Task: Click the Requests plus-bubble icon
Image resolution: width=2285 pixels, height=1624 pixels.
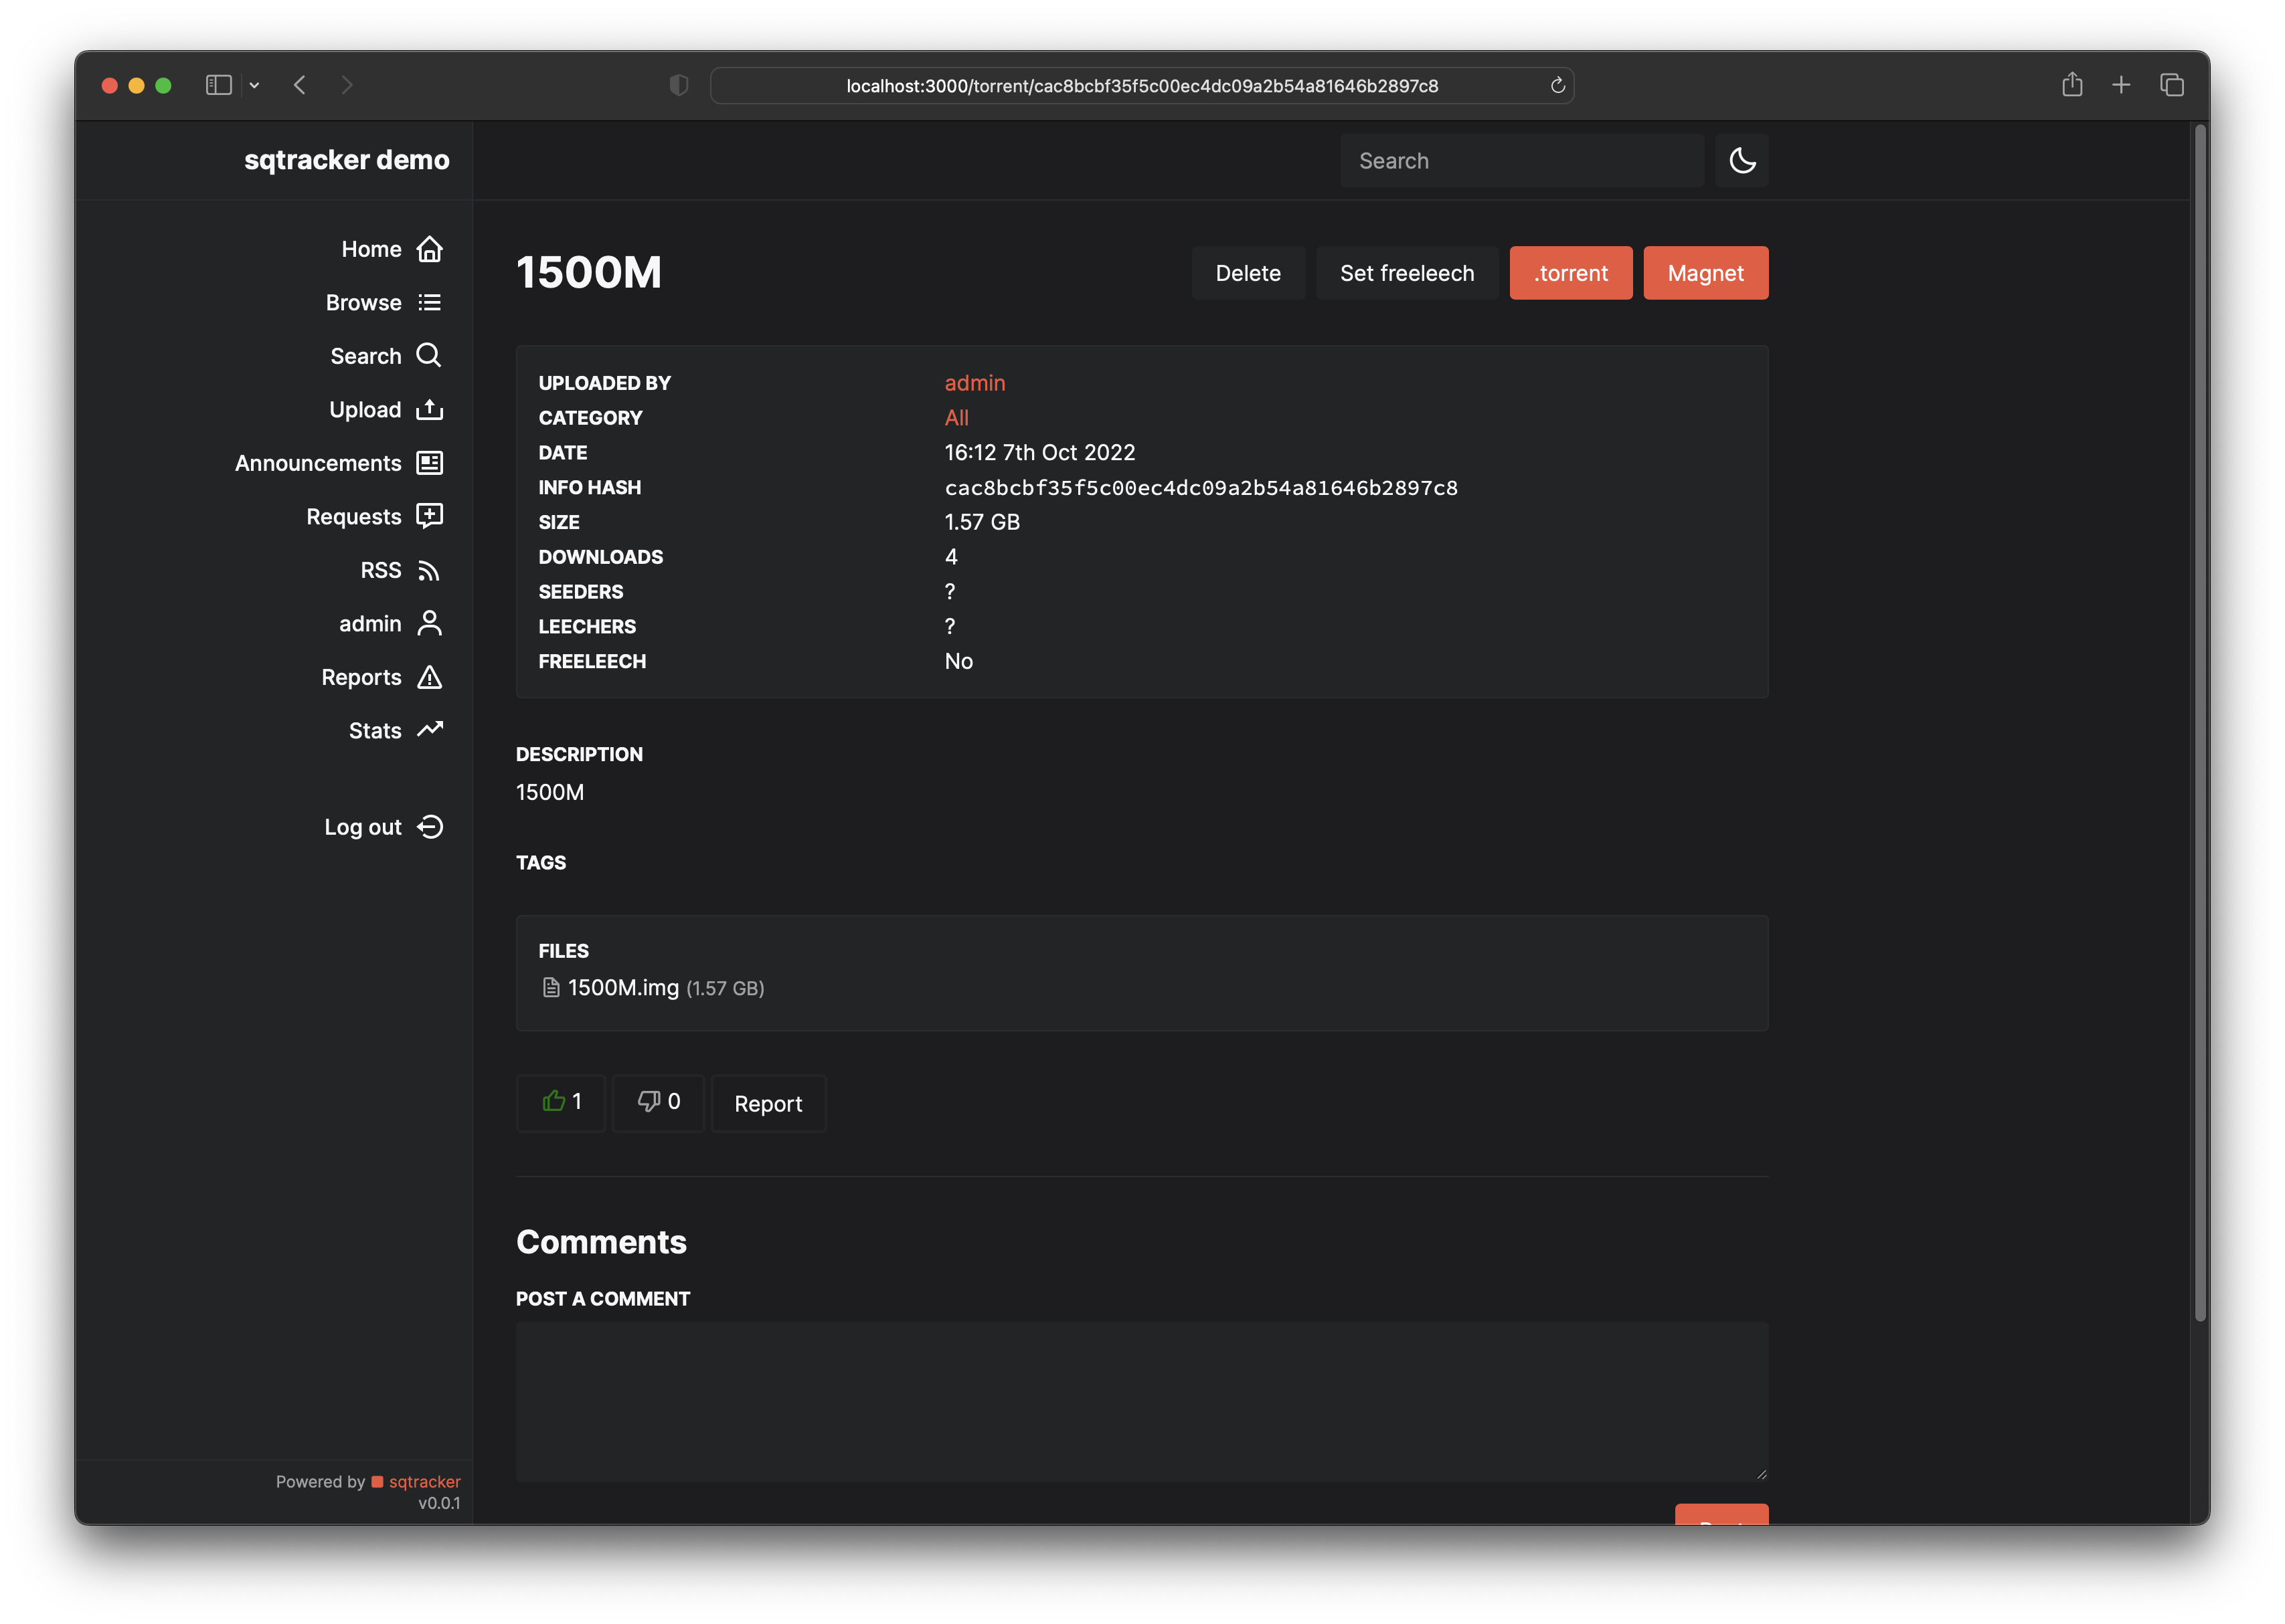Action: (429, 516)
